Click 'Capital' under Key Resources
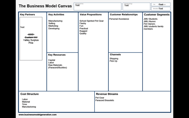The image size is (189, 118). pos(52,60)
